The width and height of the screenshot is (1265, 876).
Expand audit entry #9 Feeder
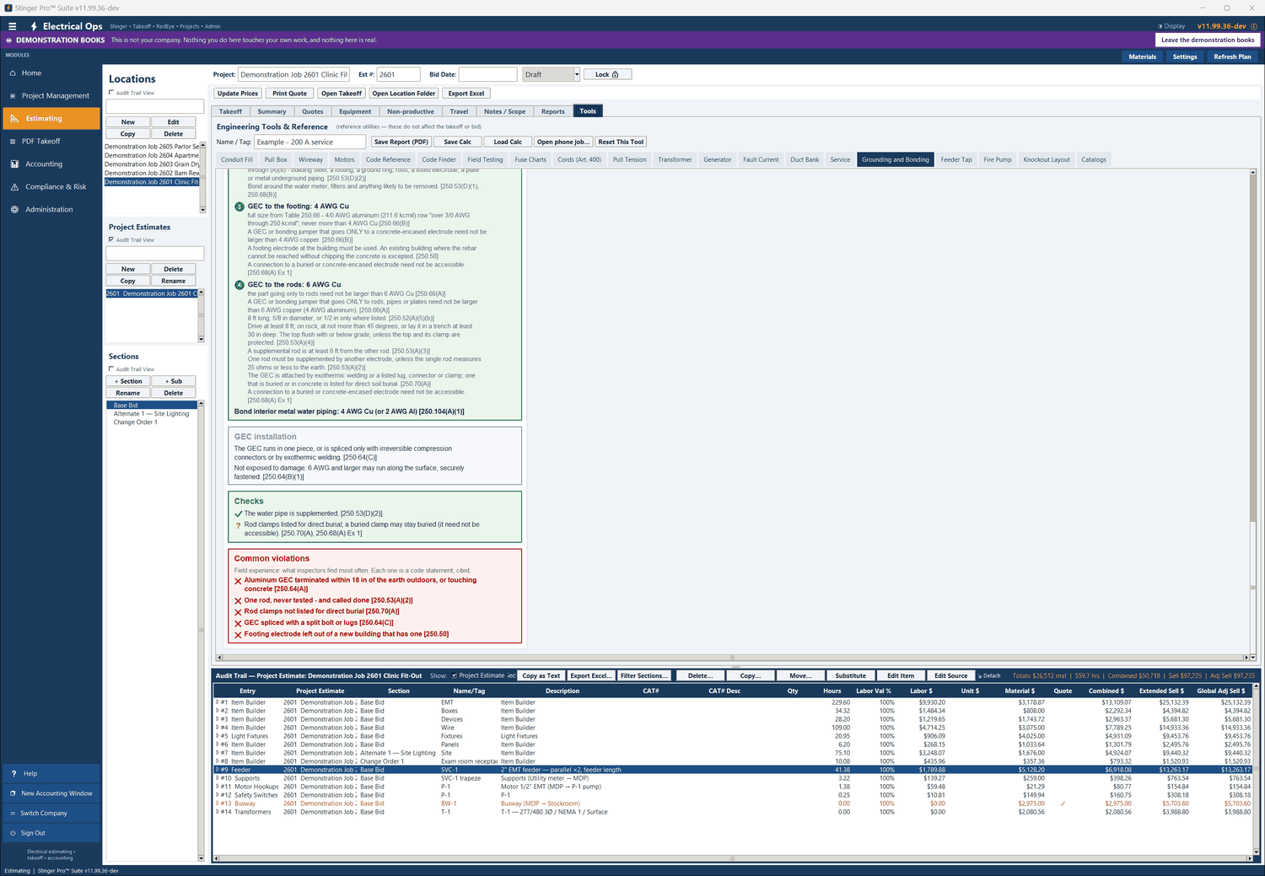pyautogui.click(x=218, y=770)
